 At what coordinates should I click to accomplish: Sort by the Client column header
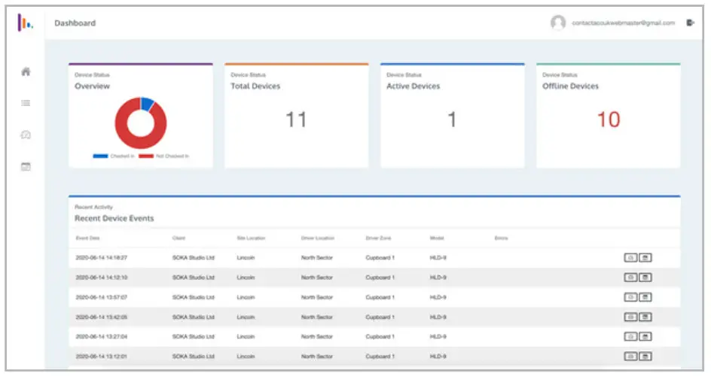(x=179, y=238)
